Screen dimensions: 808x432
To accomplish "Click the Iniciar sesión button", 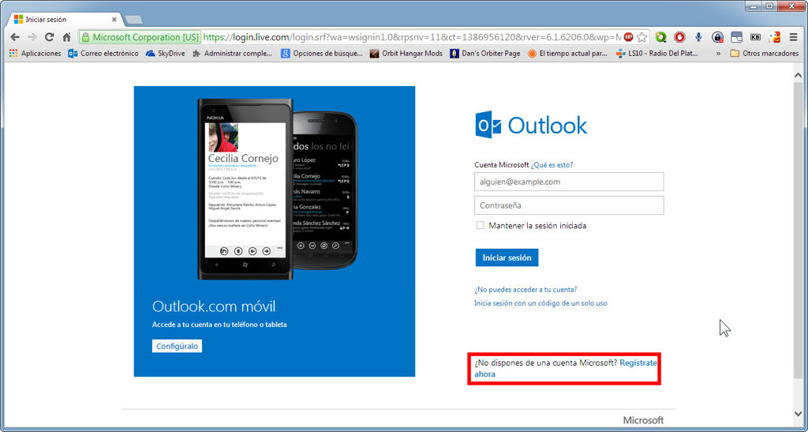I will point(507,257).
